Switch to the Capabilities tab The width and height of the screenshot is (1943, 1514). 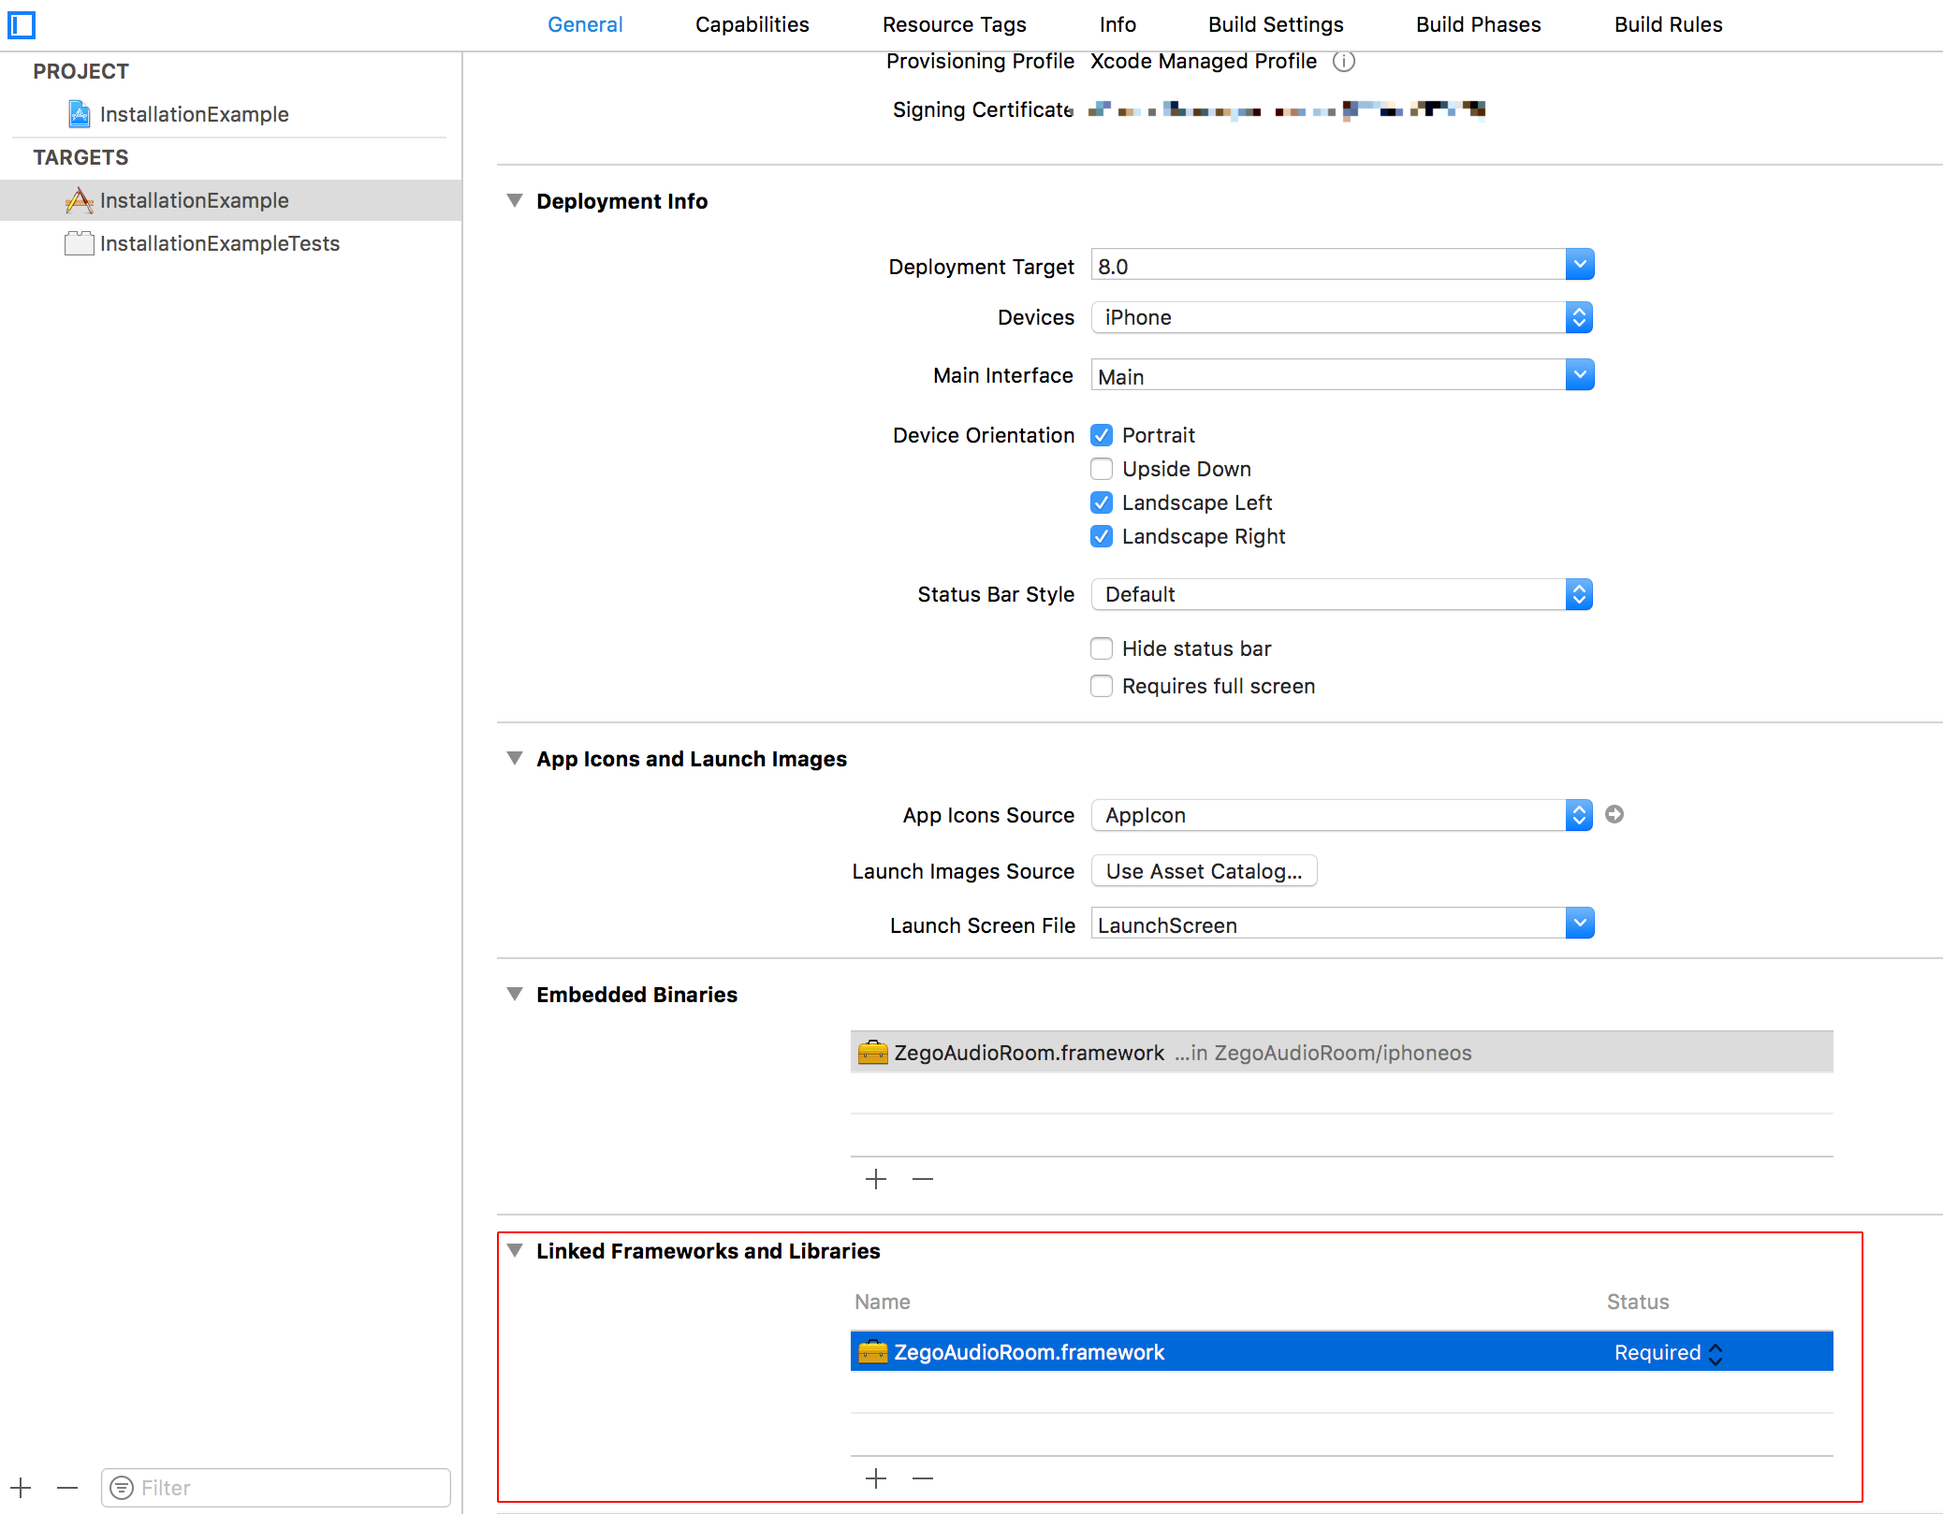point(752,24)
